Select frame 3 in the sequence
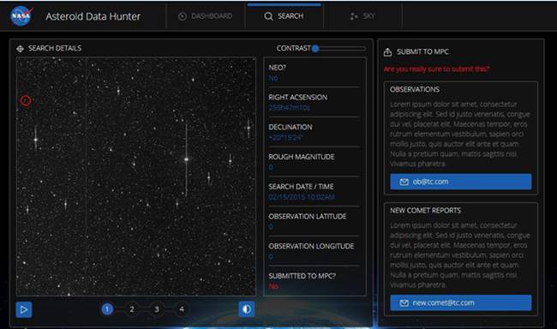 pyautogui.click(x=157, y=309)
